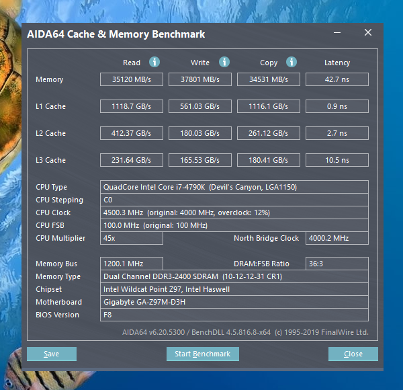Viewport: 403px width, 390px height.
Task: Select the Memory Read value 35120 MB/s
Action: coord(132,79)
